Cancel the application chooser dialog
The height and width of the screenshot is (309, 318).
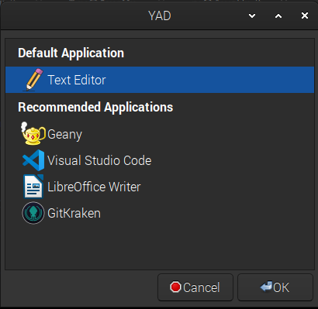[195, 287]
